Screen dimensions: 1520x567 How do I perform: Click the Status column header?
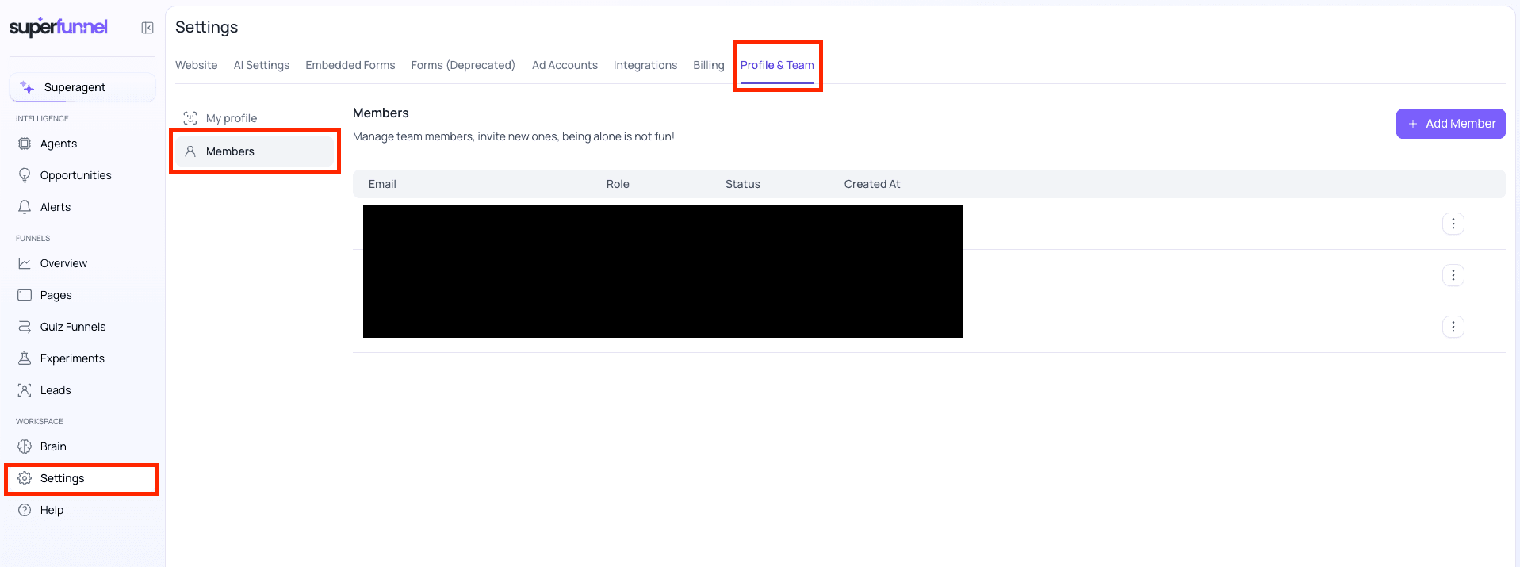(x=743, y=184)
